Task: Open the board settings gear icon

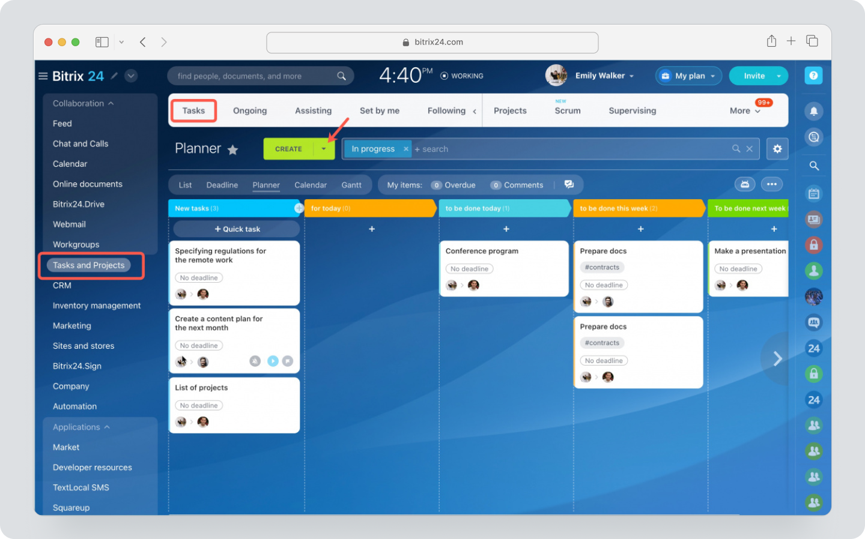Action: (777, 148)
